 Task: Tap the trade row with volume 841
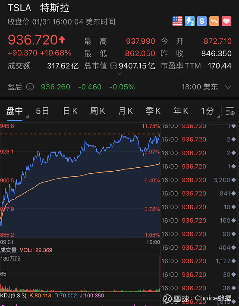(199, 193)
